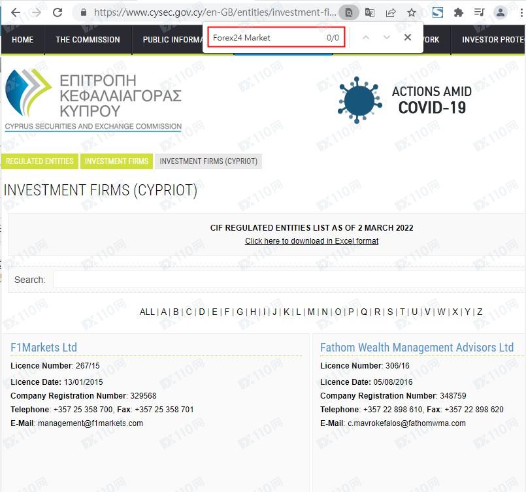Show ALL firms in alphabet filter
The height and width of the screenshot is (492, 526).
tap(147, 312)
